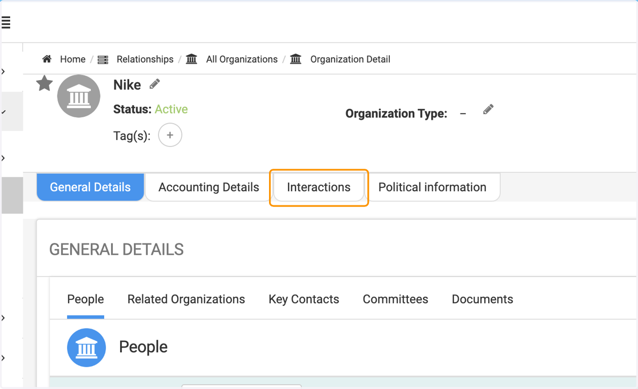Navigate to All Organizations breadcrumb
Screen dimensions: 638x389
(242, 59)
